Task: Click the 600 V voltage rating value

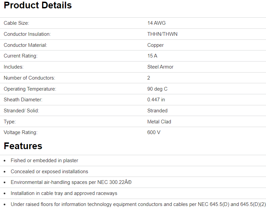Action: (154, 132)
